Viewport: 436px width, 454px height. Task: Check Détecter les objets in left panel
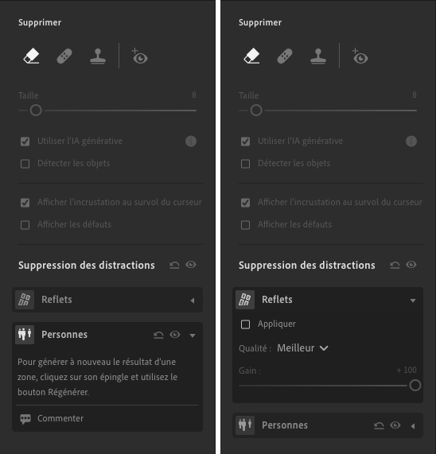coord(25,164)
